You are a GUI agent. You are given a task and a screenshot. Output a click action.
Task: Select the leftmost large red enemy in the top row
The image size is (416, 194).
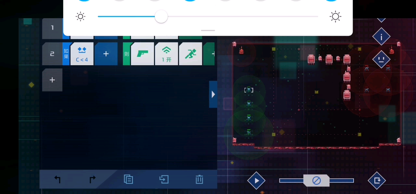coord(311,59)
